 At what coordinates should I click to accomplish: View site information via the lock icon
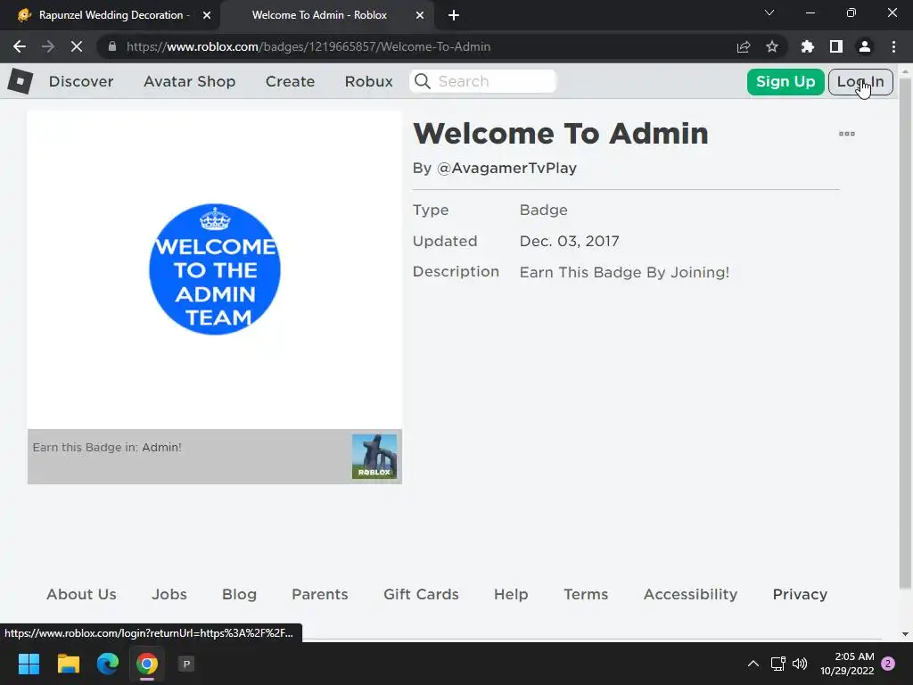pyautogui.click(x=112, y=46)
